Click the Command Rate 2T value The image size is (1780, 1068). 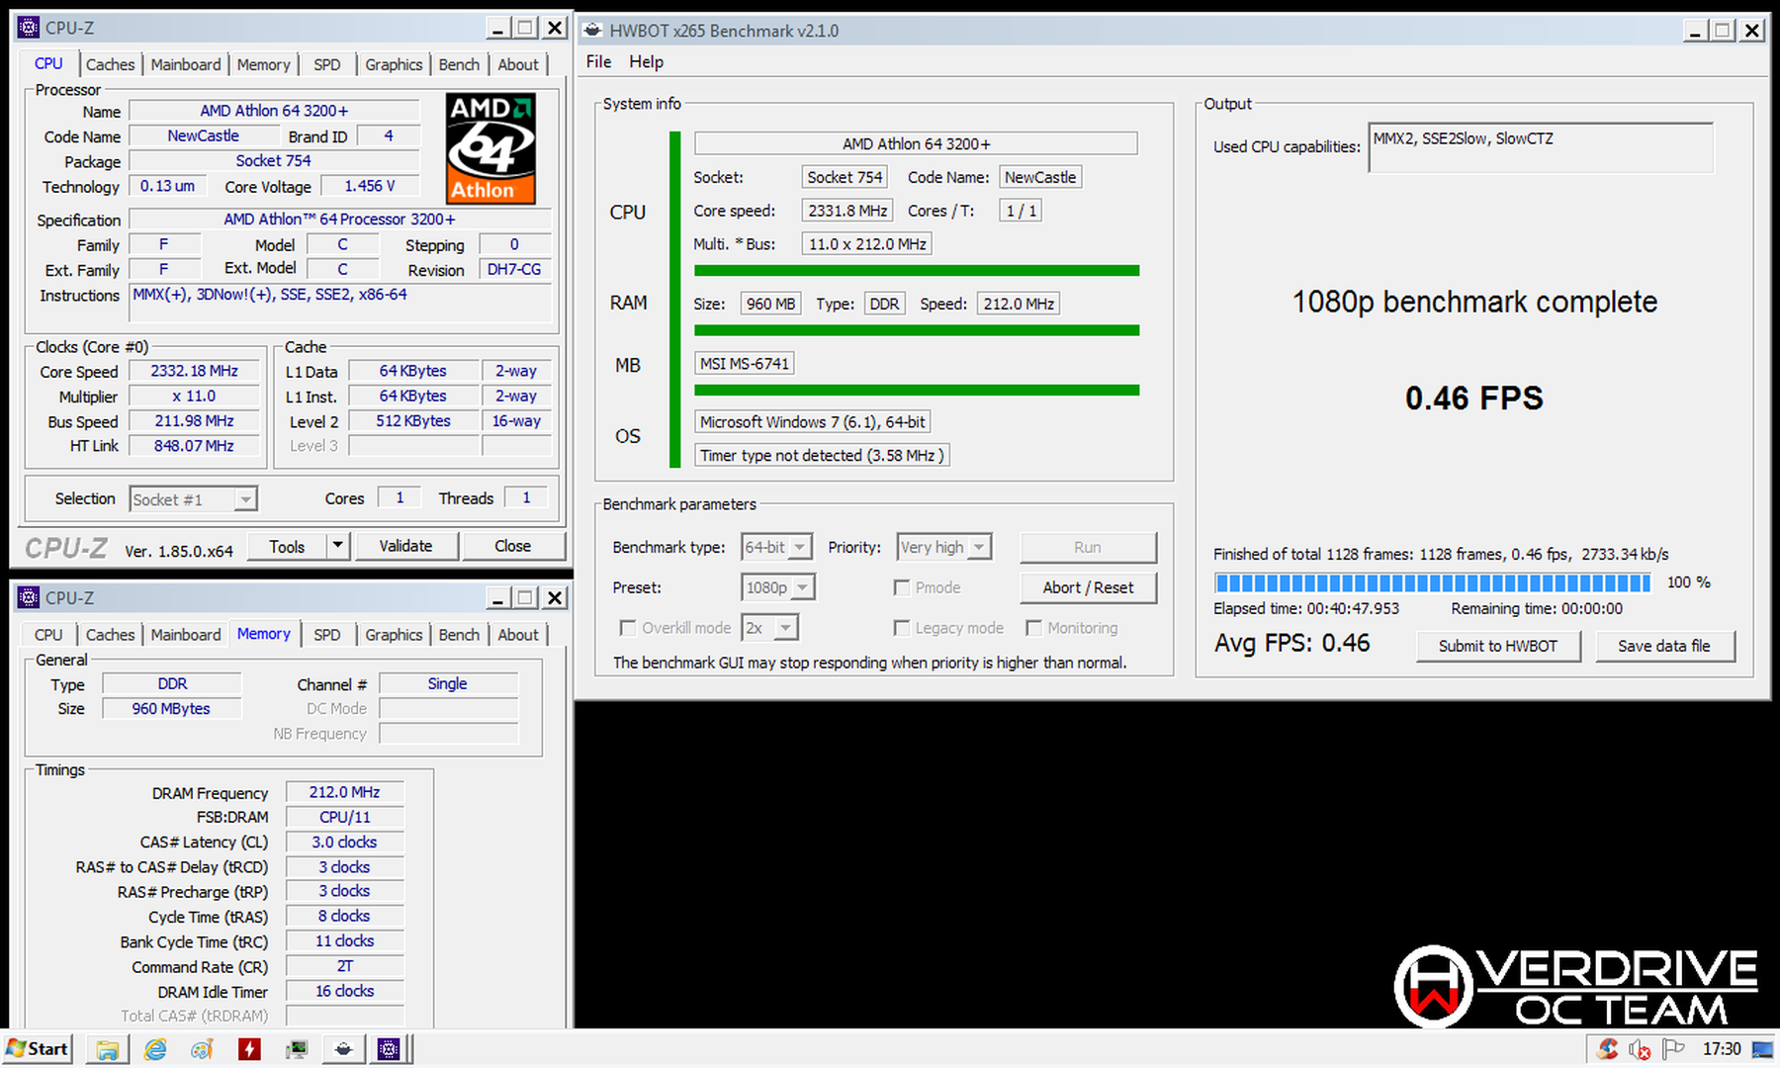click(344, 966)
